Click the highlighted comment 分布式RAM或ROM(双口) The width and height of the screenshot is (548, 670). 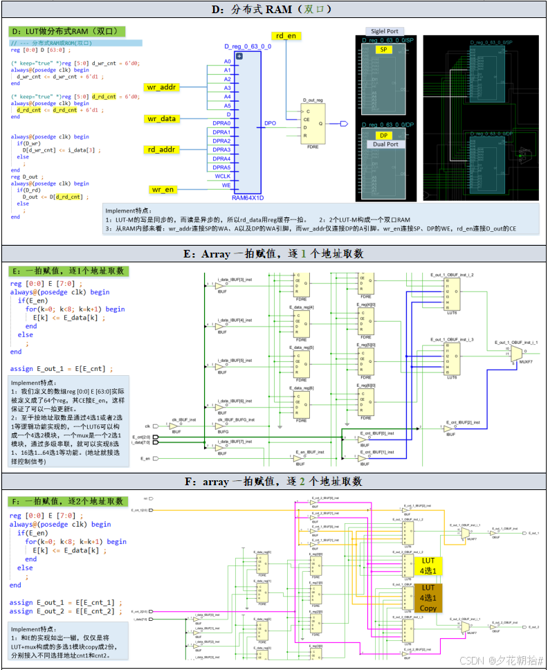pos(75,43)
